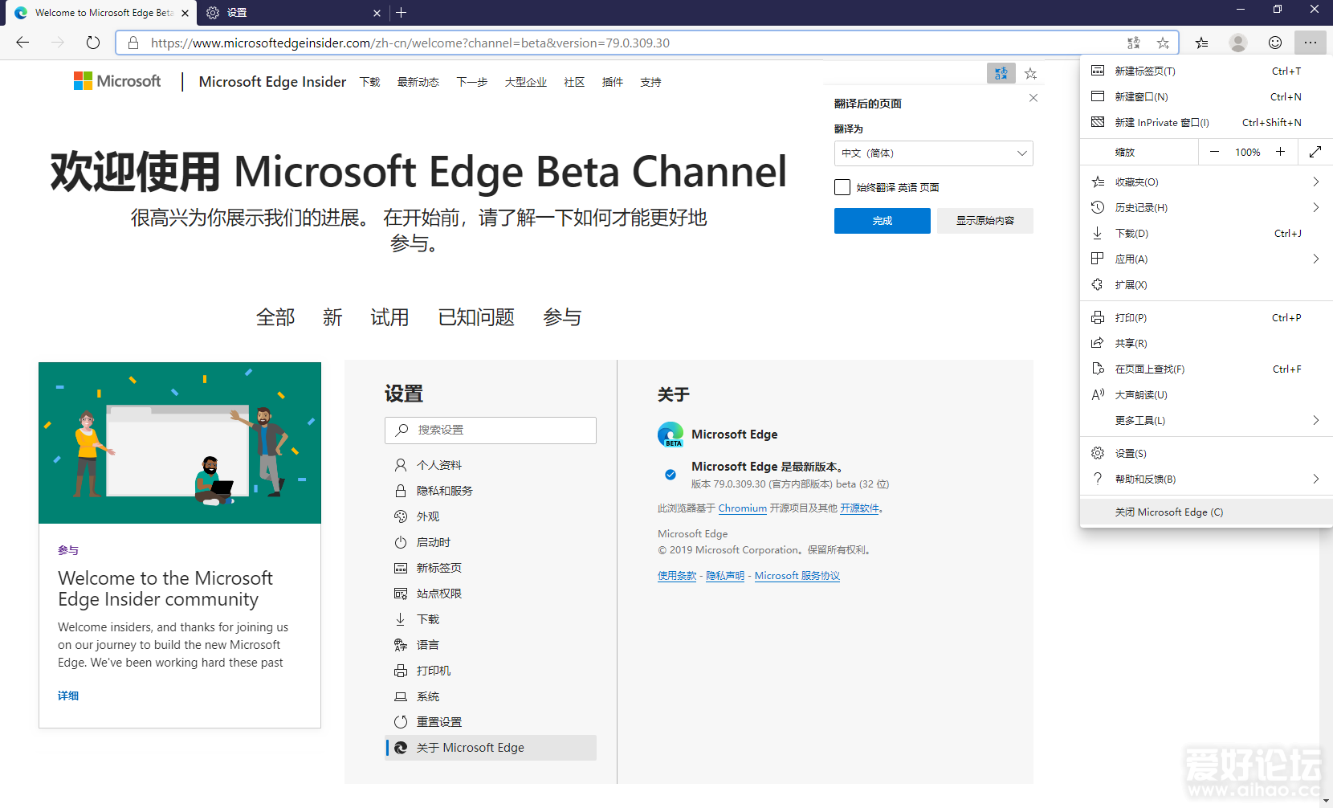Open the 使用条款 link
The height and width of the screenshot is (808, 1333).
click(677, 576)
